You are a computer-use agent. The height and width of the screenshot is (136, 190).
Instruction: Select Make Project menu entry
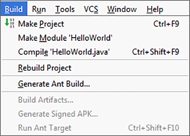coord(95,24)
